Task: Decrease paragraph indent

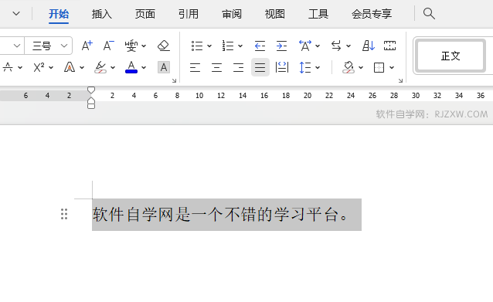Action: (260, 46)
